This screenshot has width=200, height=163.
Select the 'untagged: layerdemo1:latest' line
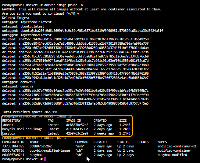(27, 22)
